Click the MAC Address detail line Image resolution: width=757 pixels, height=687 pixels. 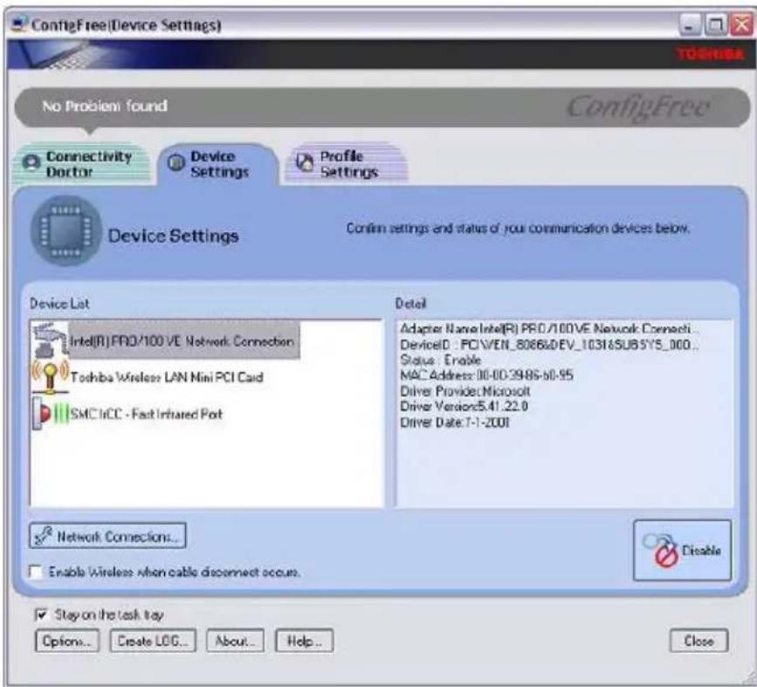pyautogui.click(x=486, y=375)
